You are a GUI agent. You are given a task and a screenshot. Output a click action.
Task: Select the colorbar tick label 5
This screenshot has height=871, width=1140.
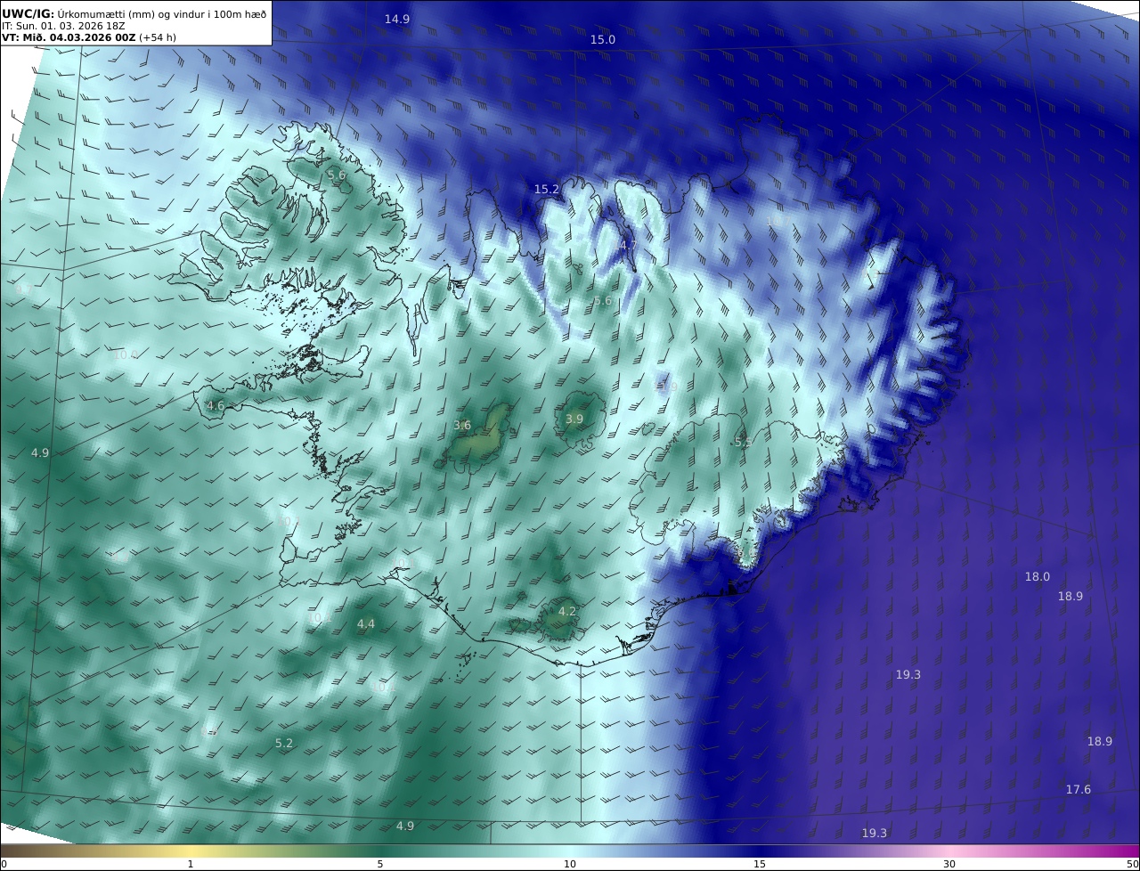pos(380,864)
